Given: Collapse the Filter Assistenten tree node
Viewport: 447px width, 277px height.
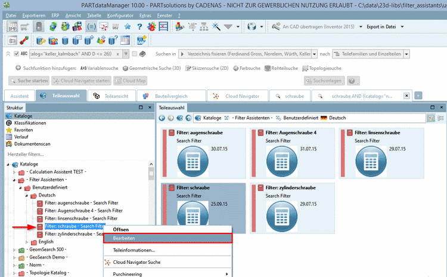Looking at the screenshot, I should point(14,180).
